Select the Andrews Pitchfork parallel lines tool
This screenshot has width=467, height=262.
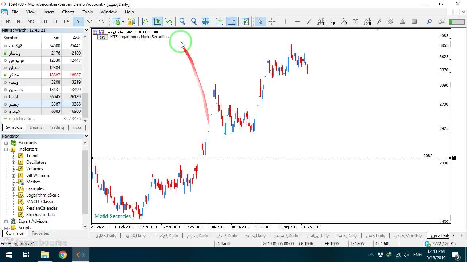[x=391, y=21]
